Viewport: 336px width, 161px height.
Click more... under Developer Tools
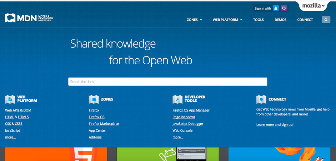point(178,137)
